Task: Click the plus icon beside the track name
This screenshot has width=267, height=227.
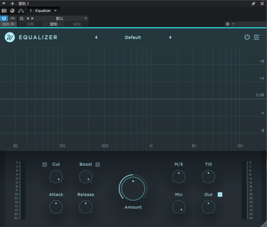Action: pos(12,3)
